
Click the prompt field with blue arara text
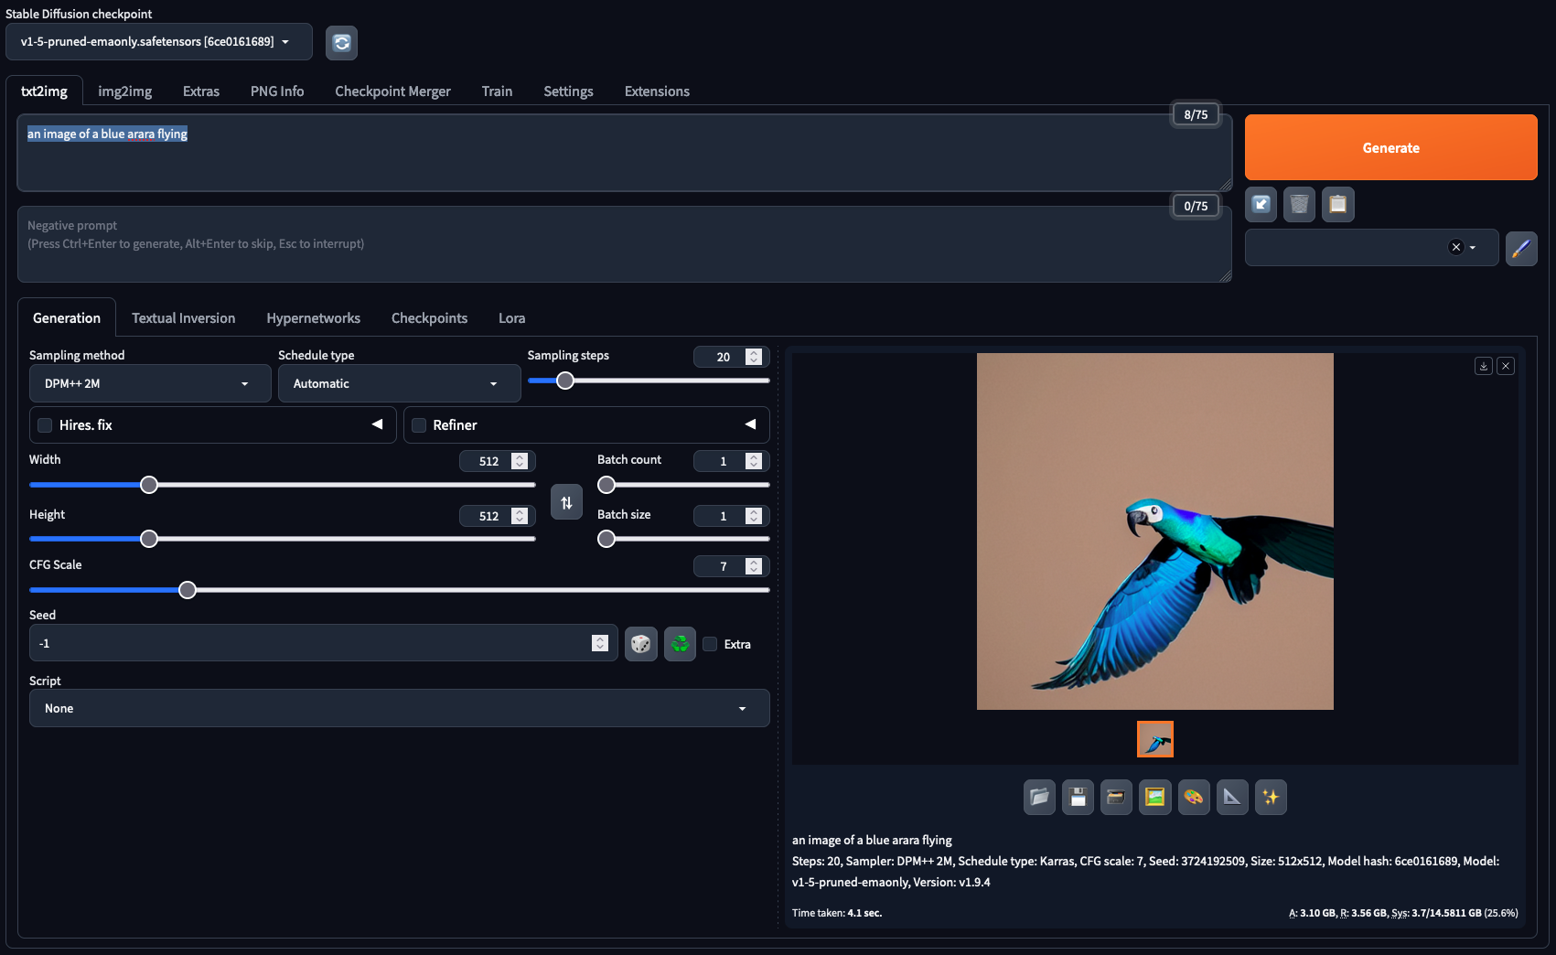pos(624,153)
